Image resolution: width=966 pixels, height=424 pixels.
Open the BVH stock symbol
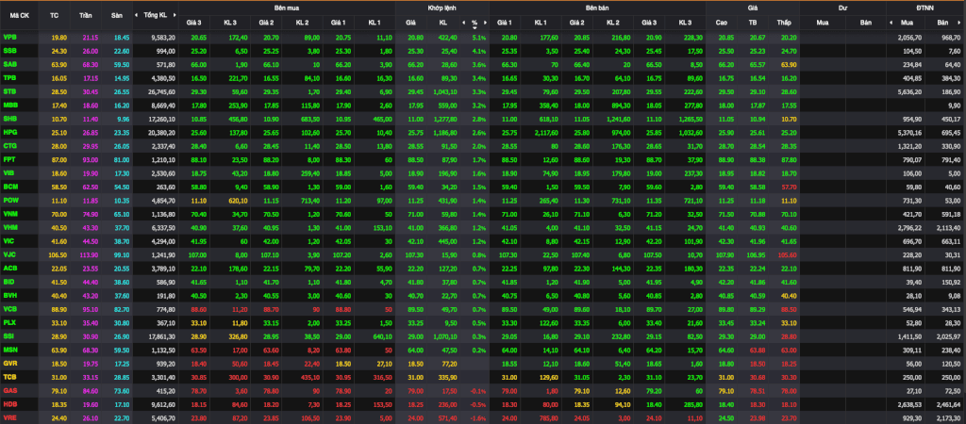pyautogui.click(x=9, y=295)
